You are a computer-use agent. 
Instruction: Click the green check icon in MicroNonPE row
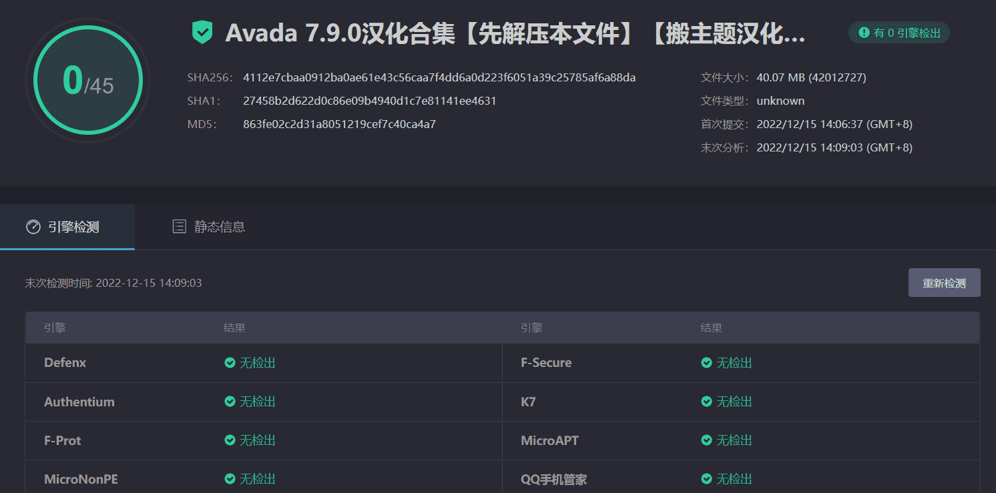pyautogui.click(x=230, y=479)
